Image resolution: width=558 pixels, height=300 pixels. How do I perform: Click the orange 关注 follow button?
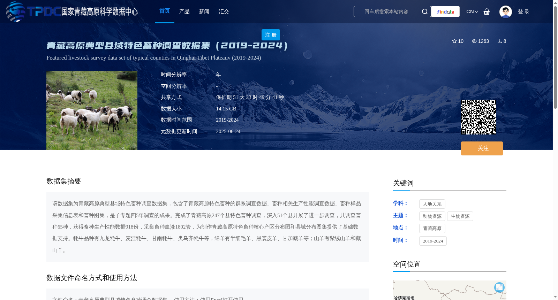(x=482, y=148)
